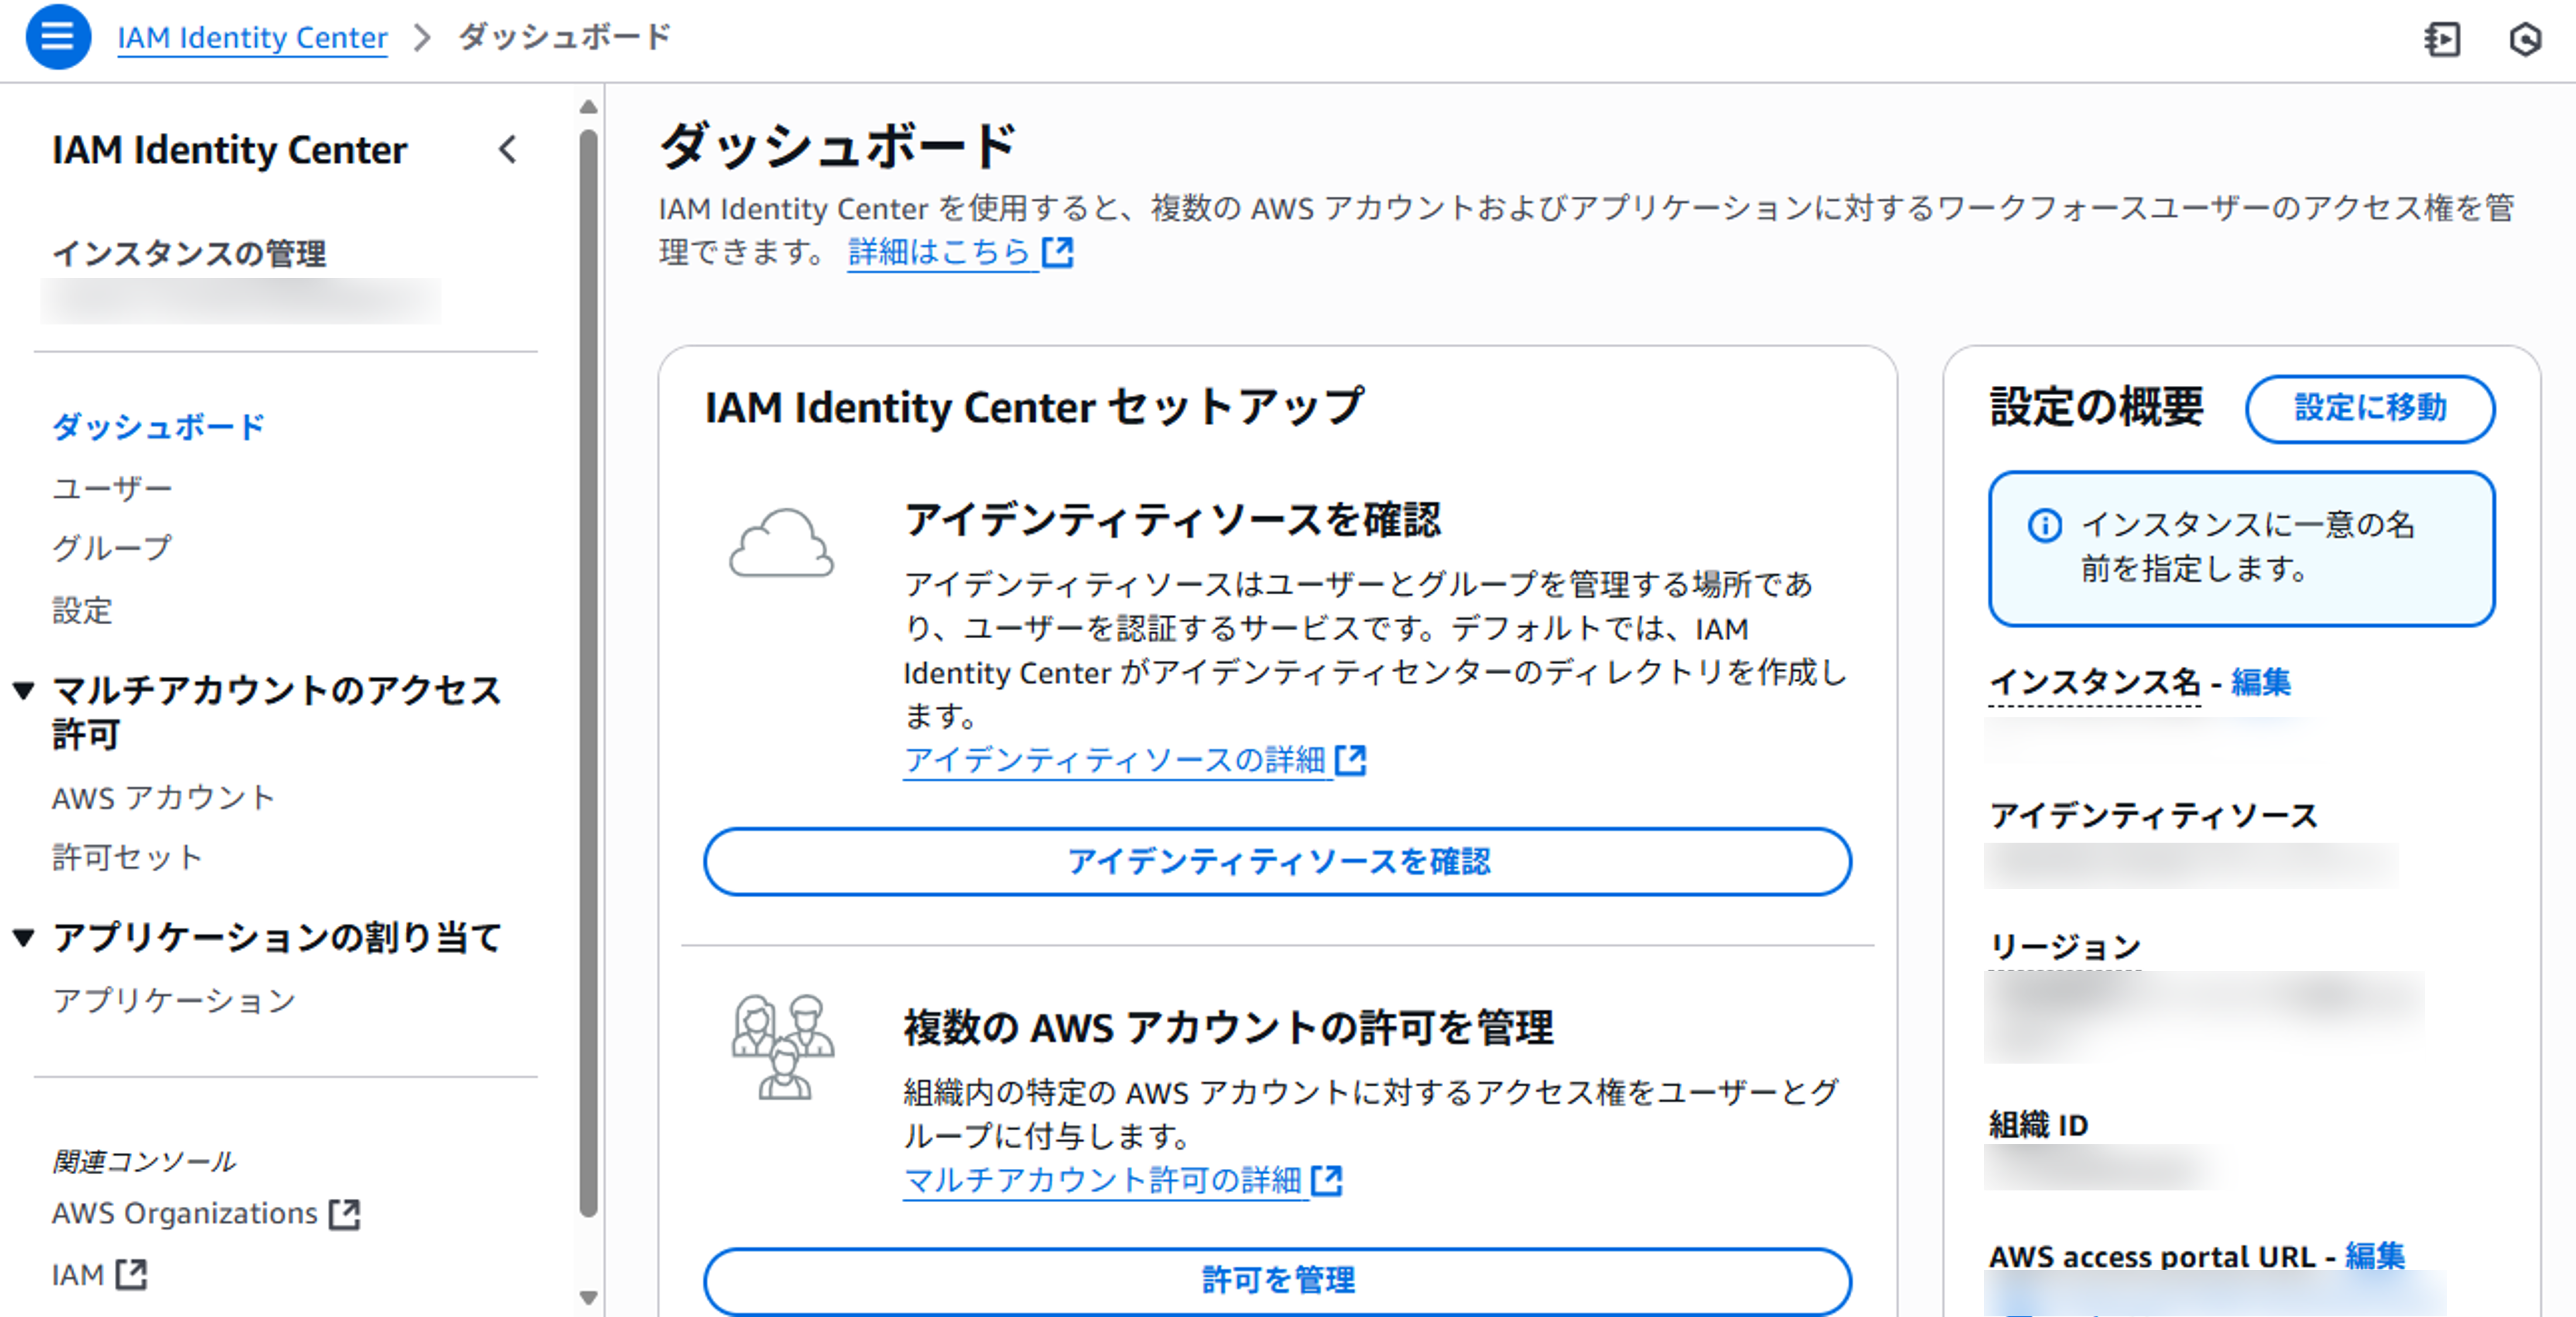Image resolution: width=2576 pixels, height=1317 pixels.
Task: Click the 許可を管理 button
Action: (x=1277, y=1279)
